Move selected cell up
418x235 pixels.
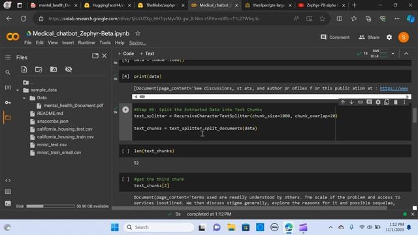(343, 102)
